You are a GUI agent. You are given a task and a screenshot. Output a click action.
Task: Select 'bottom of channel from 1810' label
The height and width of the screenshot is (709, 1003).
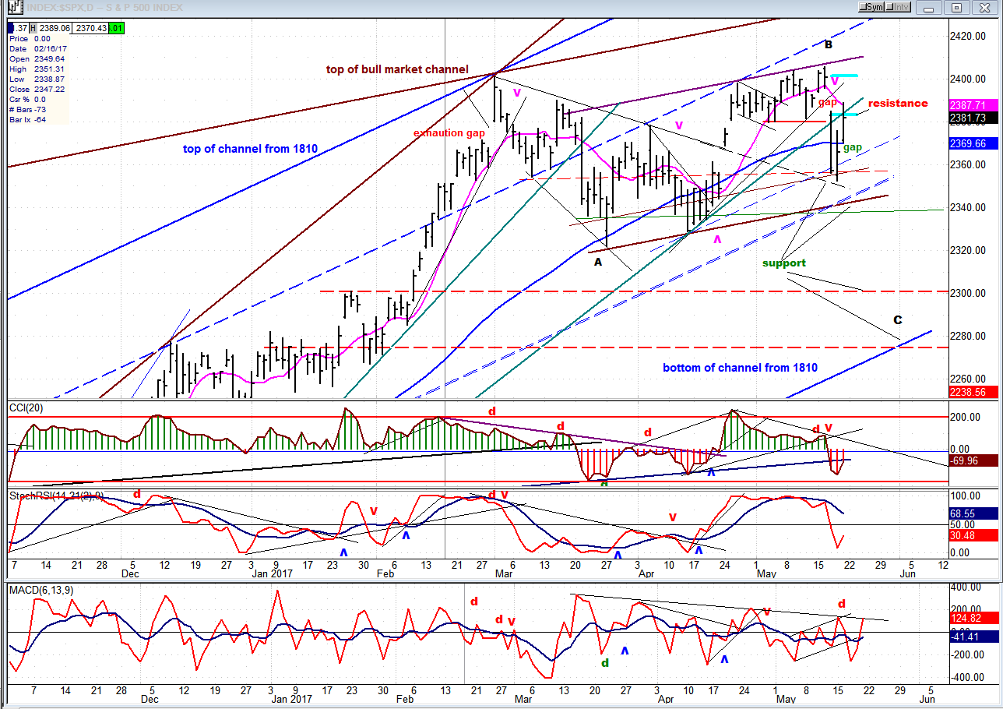click(x=740, y=367)
